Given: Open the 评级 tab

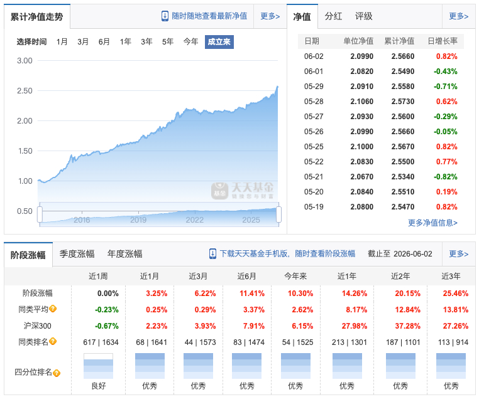Looking at the screenshot, I should point(363,16).
